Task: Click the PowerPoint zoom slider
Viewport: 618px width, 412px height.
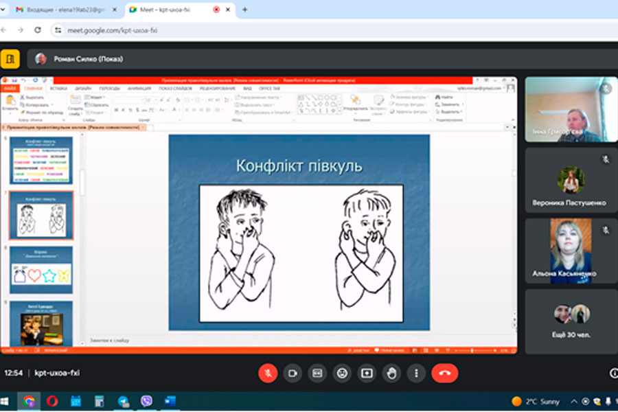Action: click(474, 350)
